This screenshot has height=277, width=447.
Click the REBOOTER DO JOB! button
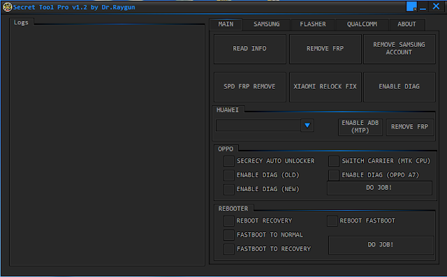coord(381,245)
